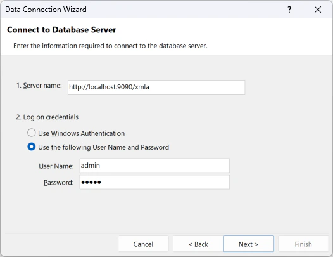333x257 pixels.
Task: Click the 'Password:' label text
Action: [x=59, y=183]
